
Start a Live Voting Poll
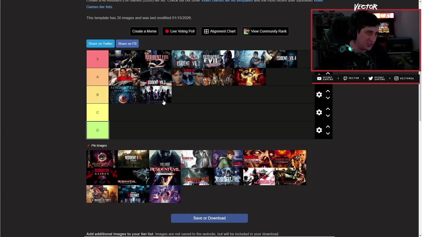[x=180, y=31]
